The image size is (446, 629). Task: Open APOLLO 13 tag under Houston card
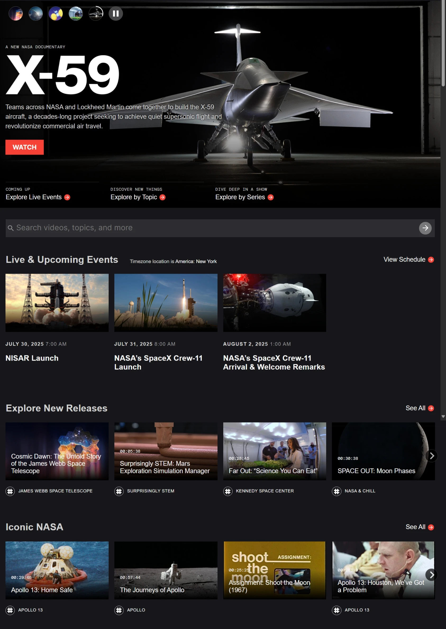pyautogui.click(x=357, y=610)
